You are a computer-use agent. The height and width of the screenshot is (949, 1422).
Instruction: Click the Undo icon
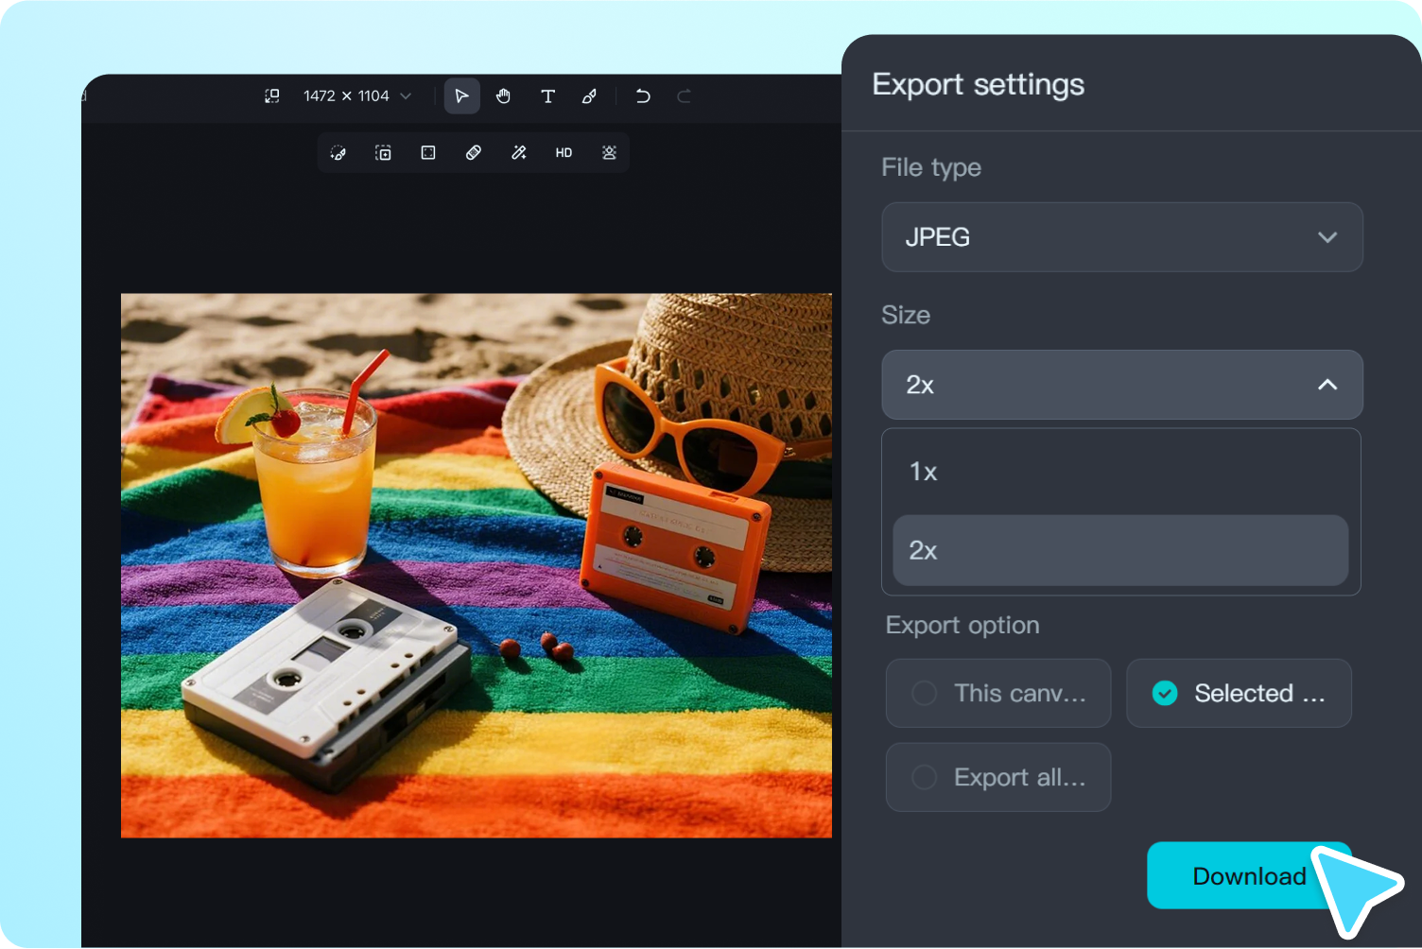643,95
